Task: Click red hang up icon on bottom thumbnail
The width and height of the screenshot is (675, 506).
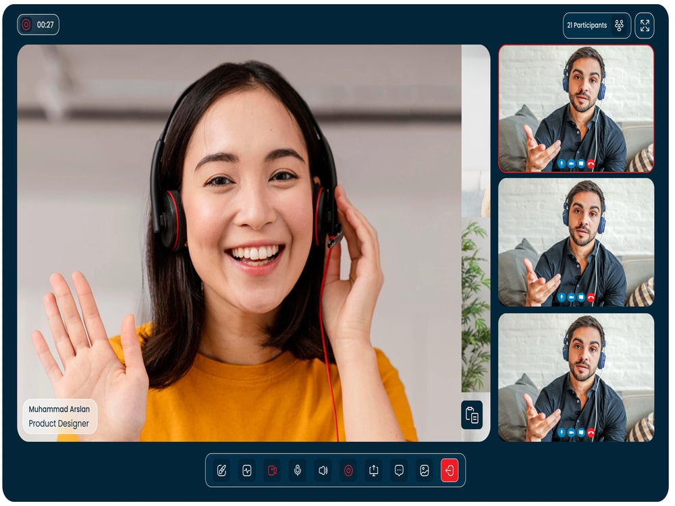Action: (x=591, y=432)
